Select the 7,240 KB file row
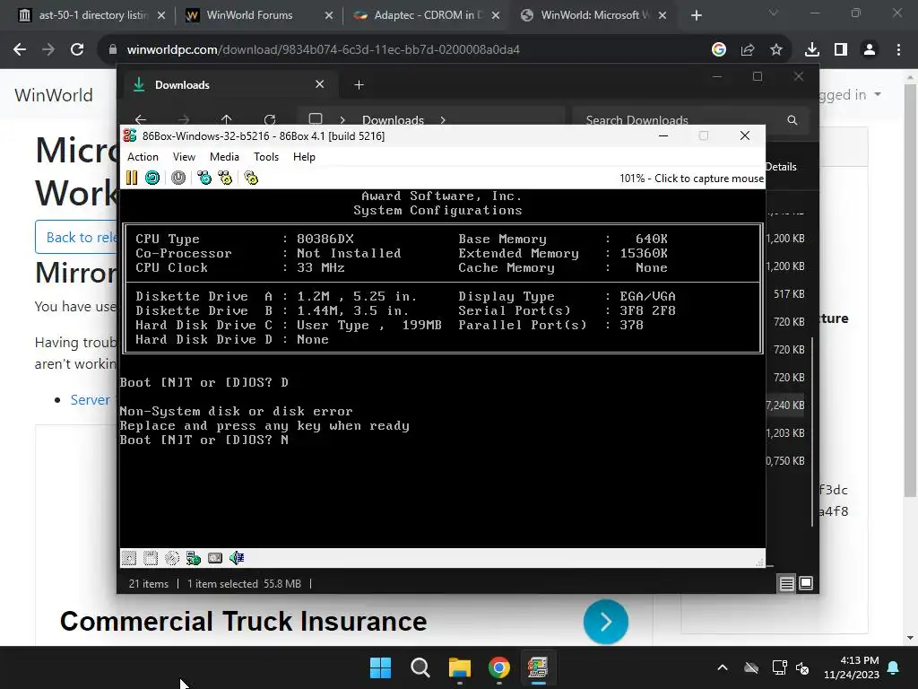The width and height of the screenshot is (918, 689). (x=785, y=405)
